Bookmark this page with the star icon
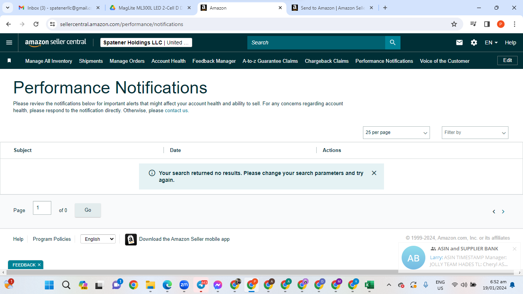 (454, 24)
